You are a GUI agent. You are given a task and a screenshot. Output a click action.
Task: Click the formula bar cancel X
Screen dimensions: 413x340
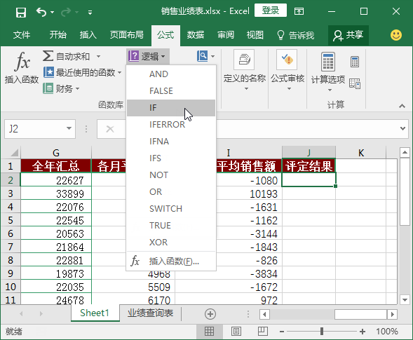click(110, 129)
